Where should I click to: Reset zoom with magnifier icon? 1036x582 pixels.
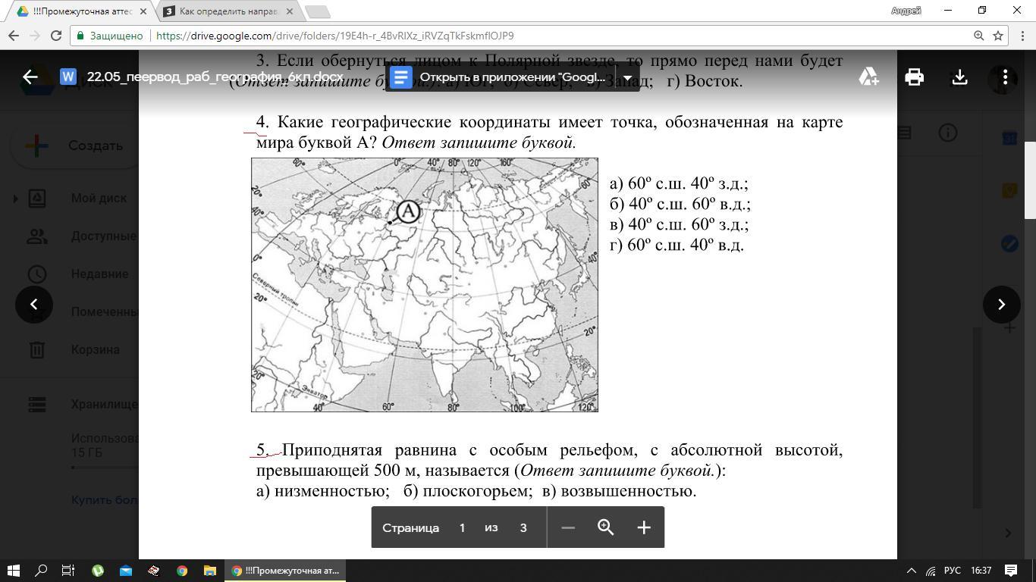[606, 527]
